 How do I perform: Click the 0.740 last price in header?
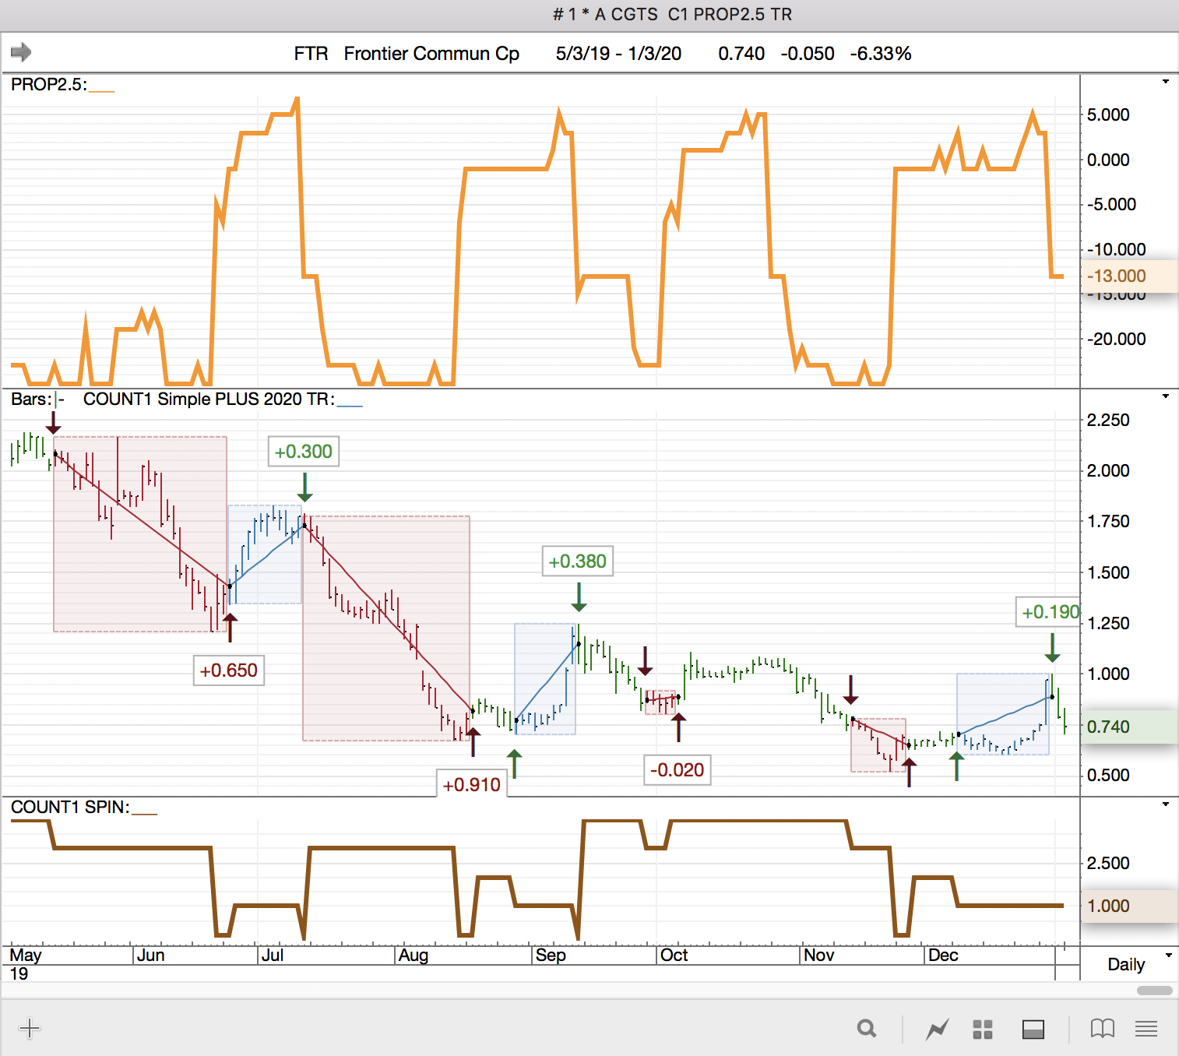point(741,54)
